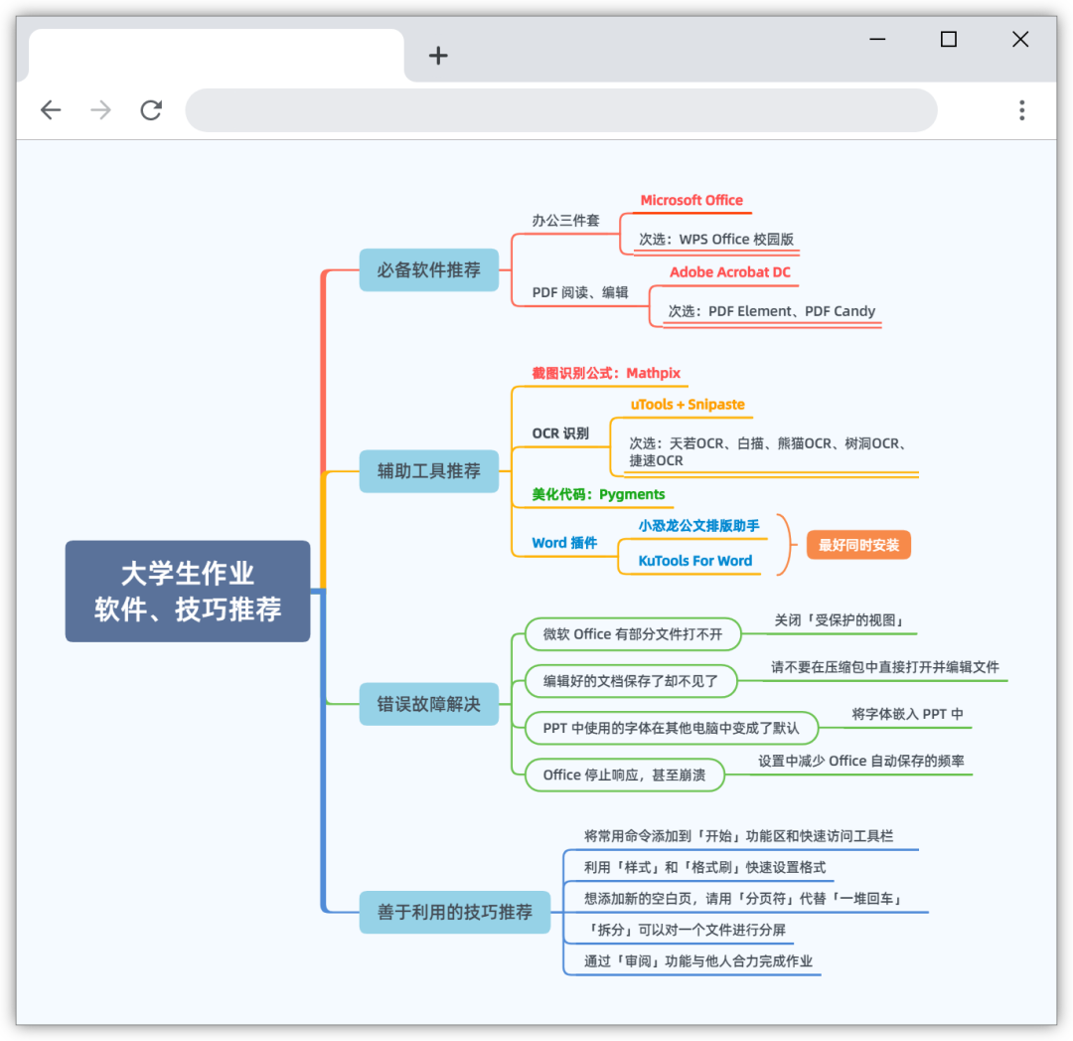Maximize the browser window
Screen dimensions: 1073x1041
(948, 39)
